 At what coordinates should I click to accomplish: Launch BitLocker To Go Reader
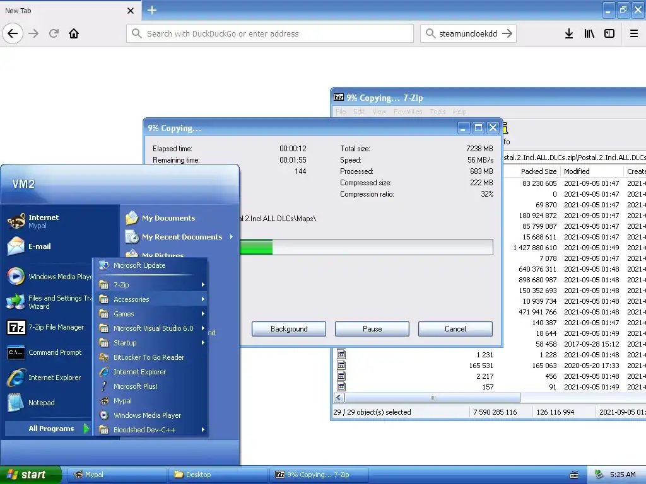(151, 357)
